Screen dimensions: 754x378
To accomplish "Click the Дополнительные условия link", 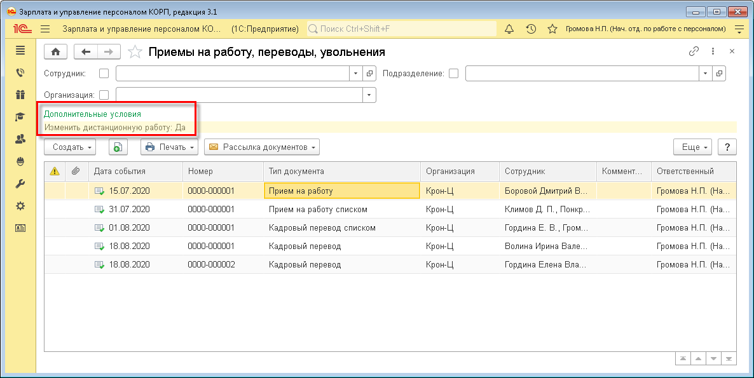I will point(92,114).
